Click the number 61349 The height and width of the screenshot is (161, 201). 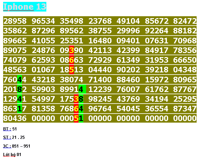tap(128, 60)
